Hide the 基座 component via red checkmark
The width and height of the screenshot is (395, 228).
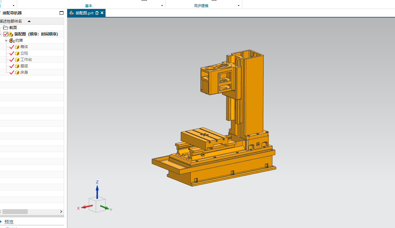click(12, 66)
